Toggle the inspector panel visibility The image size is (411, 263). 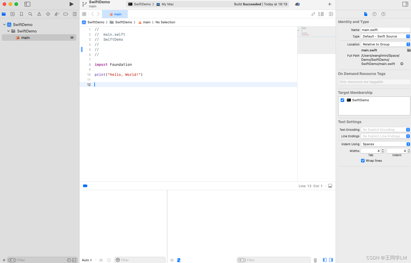(405, 4)
